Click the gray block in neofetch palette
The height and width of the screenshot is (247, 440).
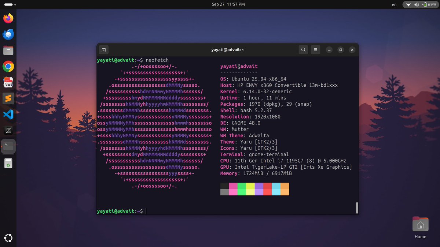[225, 192]
